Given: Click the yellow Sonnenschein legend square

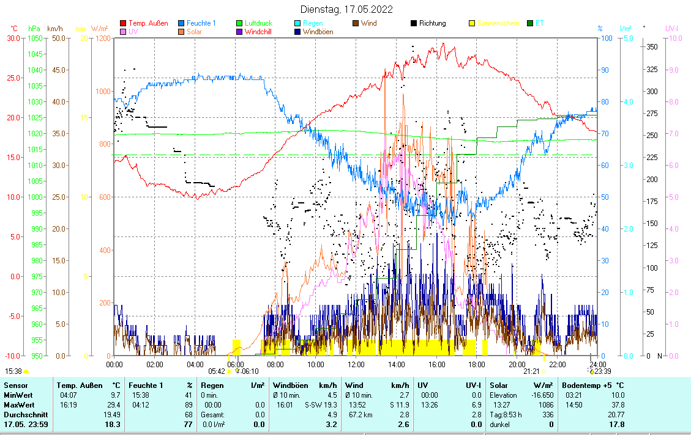Looking at the screenshot, I should point(472,23).
